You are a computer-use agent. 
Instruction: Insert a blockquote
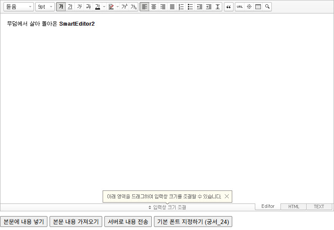(229, 7)
